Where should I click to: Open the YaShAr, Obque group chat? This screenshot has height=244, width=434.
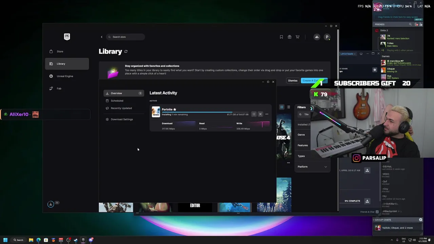tap(397, 228)
